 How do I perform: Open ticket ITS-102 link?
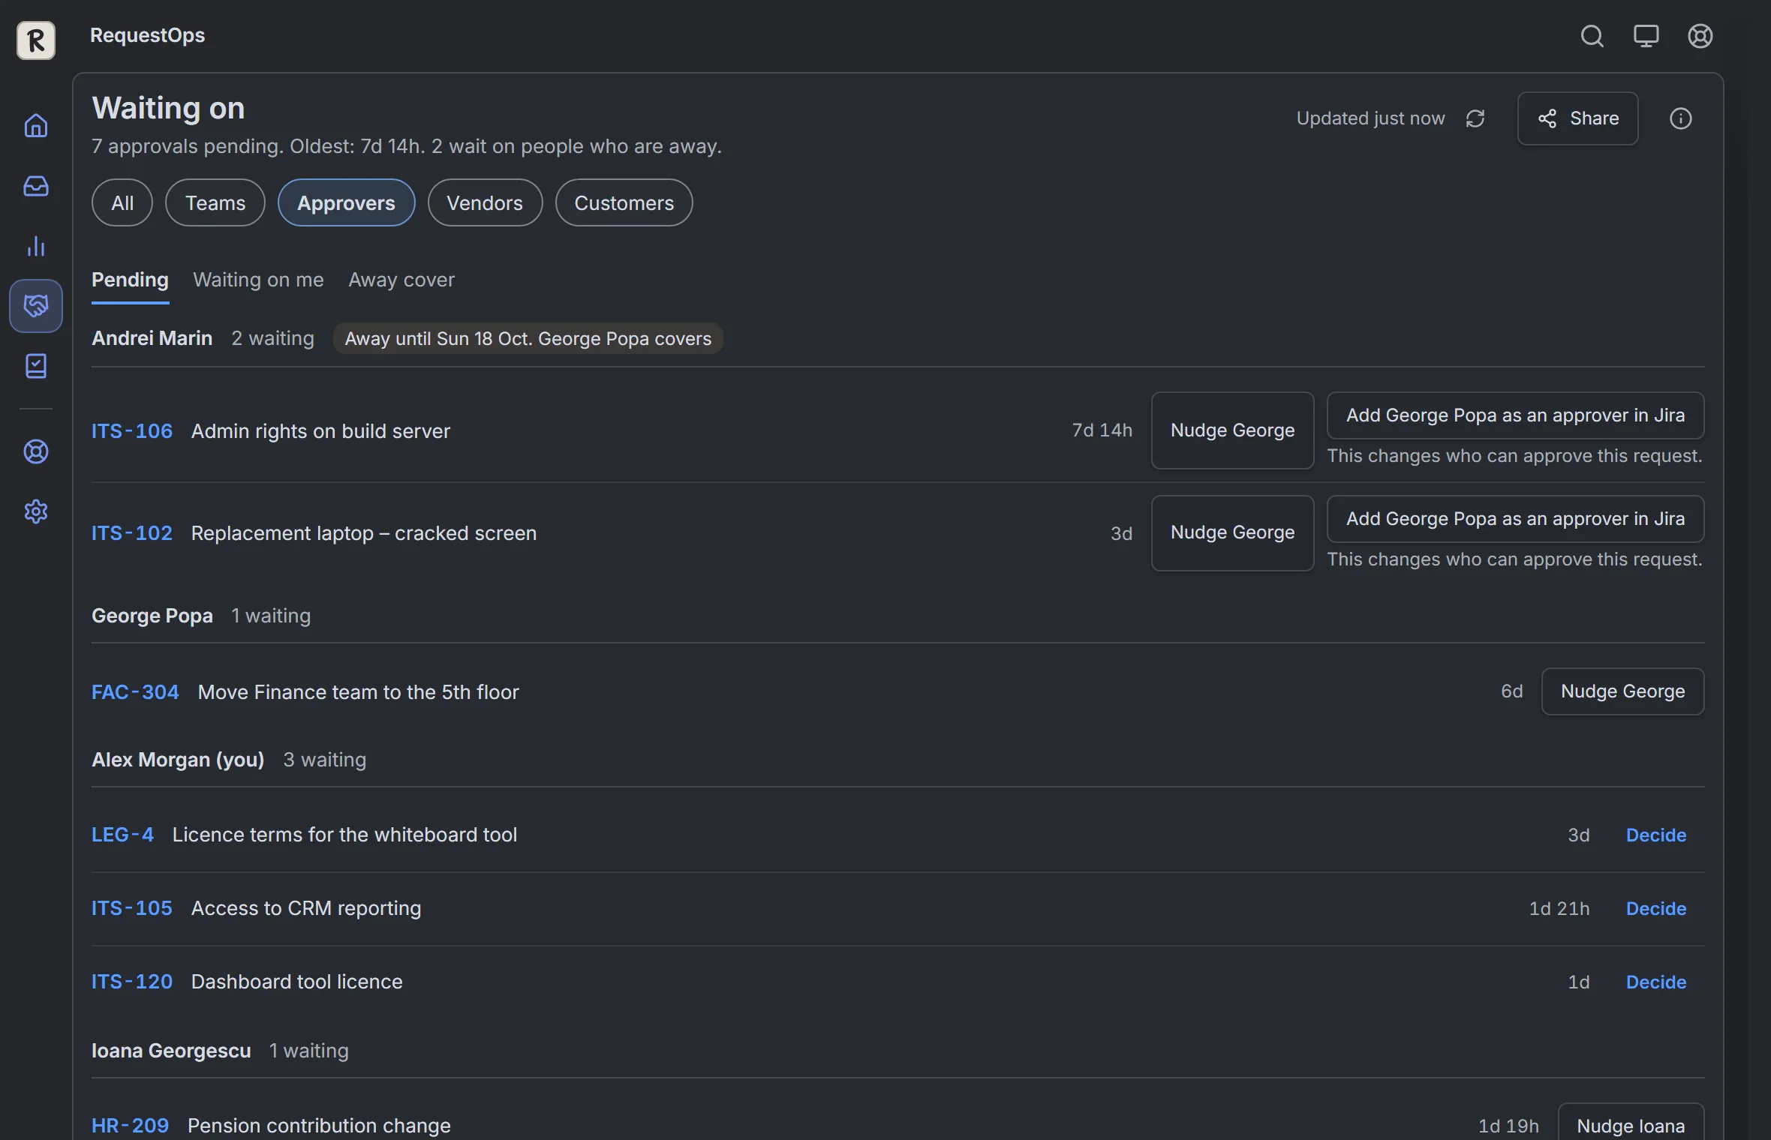pyautogui.click(x=132, y=533)
